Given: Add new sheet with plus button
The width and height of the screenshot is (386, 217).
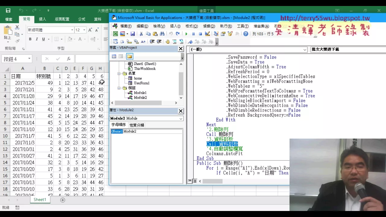Looking at the screenshot, I should (x=62, y=200).
